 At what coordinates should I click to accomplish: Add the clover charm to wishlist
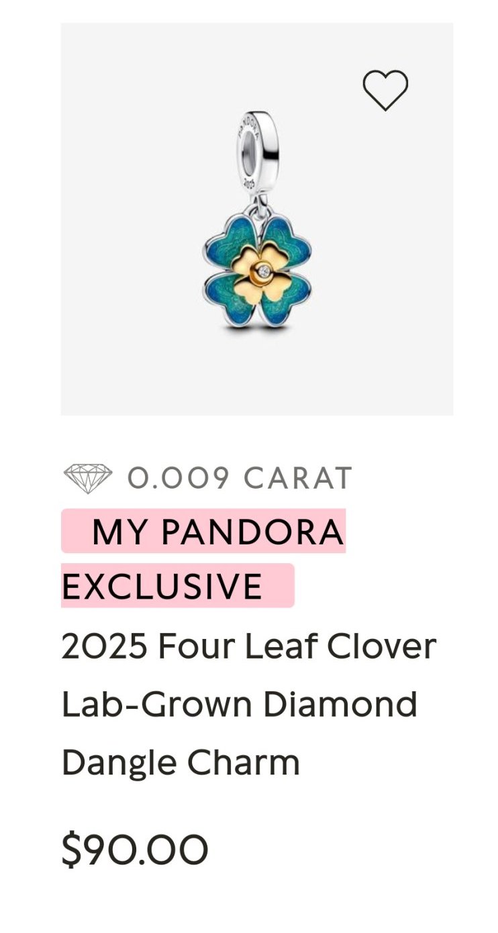[385, 90]
